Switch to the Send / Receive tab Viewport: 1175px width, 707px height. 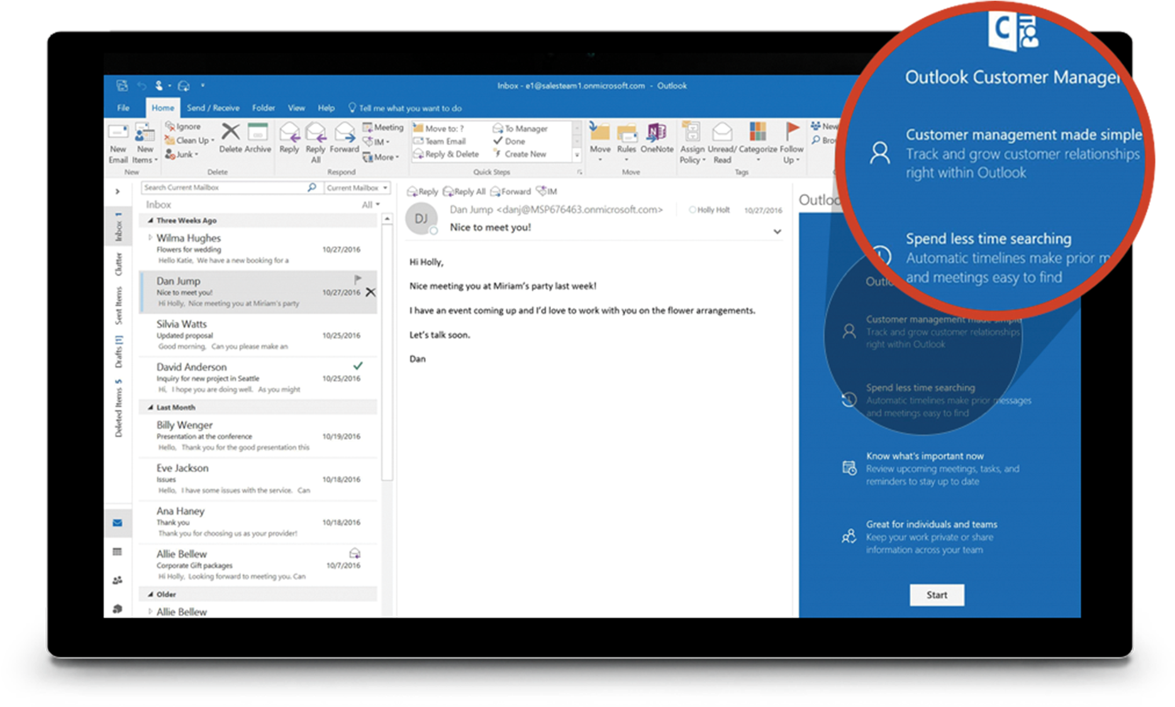pyautogui.click(x=213, y=108)
